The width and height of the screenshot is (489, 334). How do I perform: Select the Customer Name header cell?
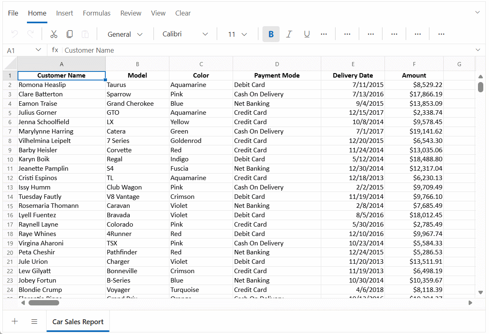pyautogui.click(x=62, y=76)
